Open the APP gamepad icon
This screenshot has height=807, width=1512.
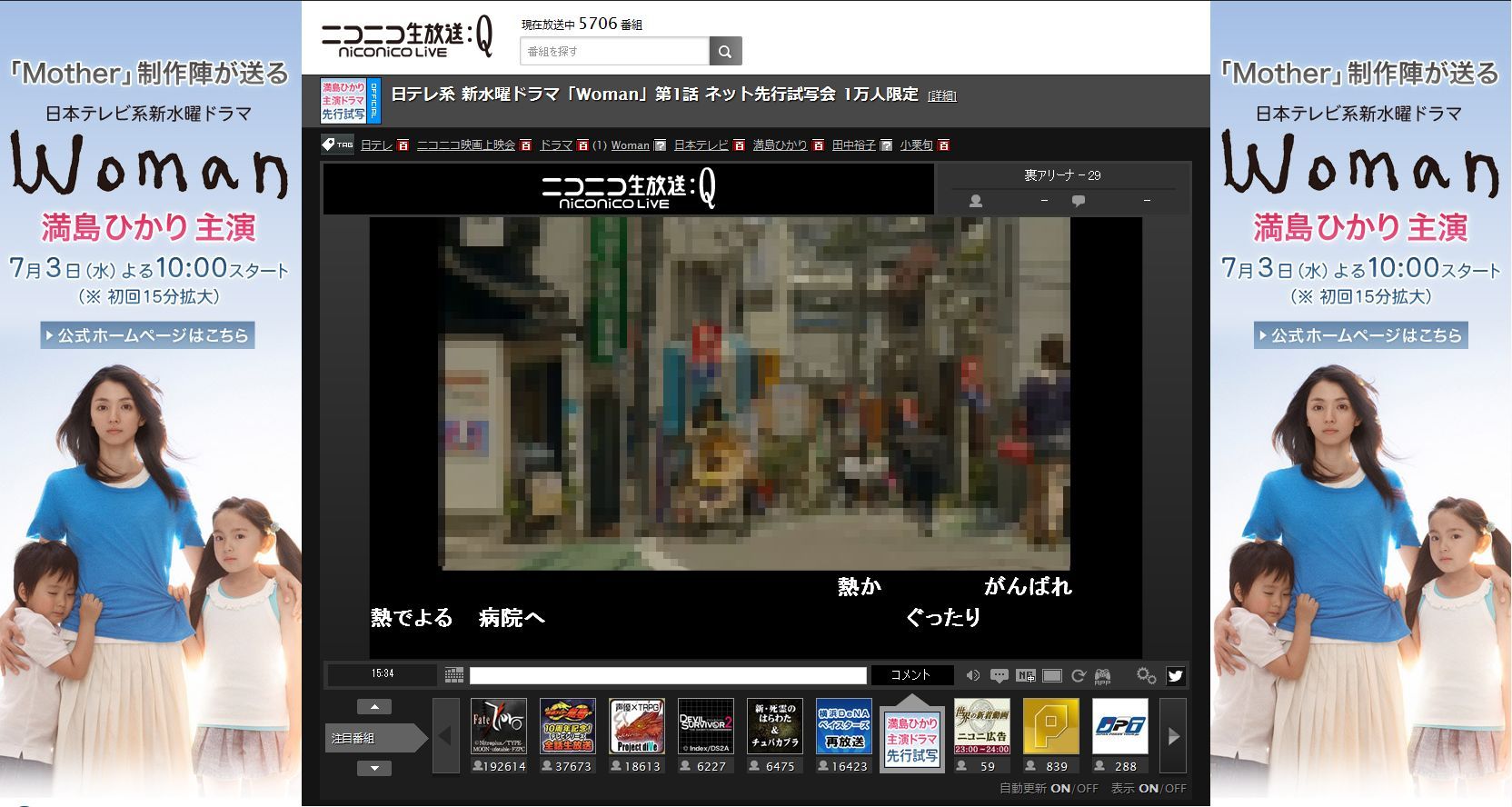(1102, 675)
